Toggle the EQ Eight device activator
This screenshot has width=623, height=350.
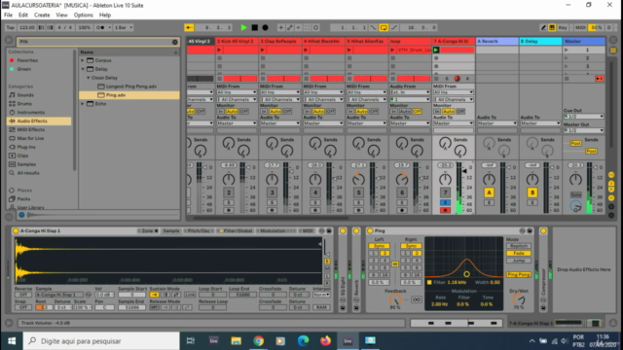343,230
